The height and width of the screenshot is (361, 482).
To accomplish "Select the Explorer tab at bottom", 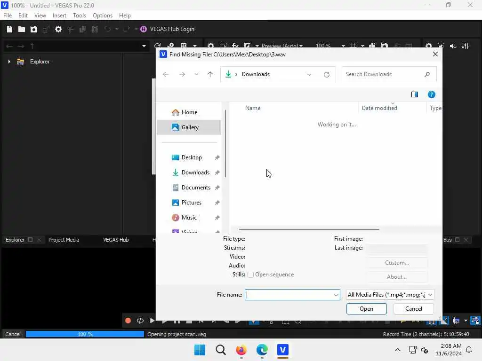I will [15, 240].
